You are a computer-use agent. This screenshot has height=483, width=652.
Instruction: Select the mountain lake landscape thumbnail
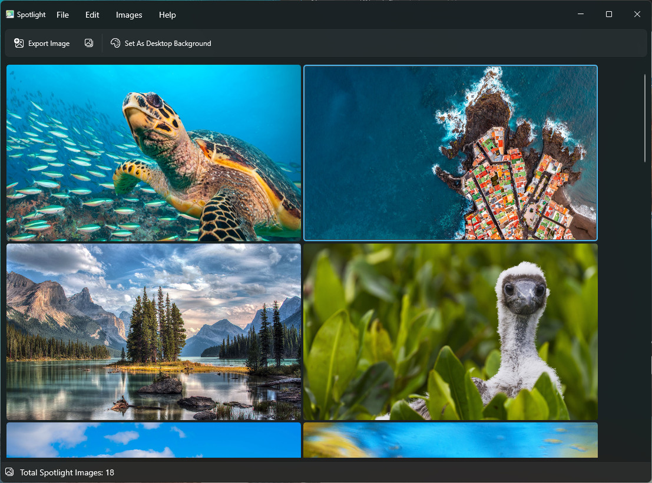(154, 332)
